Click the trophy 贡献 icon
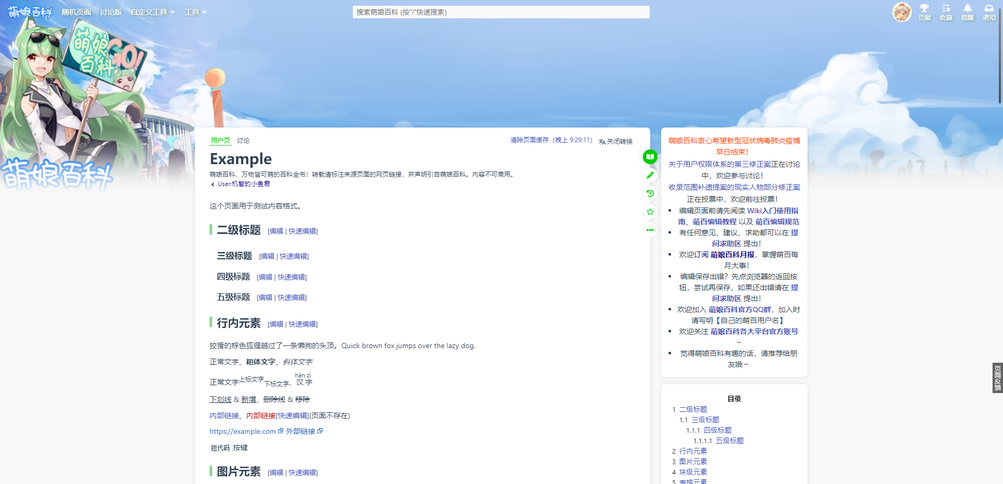 (924, 11)
